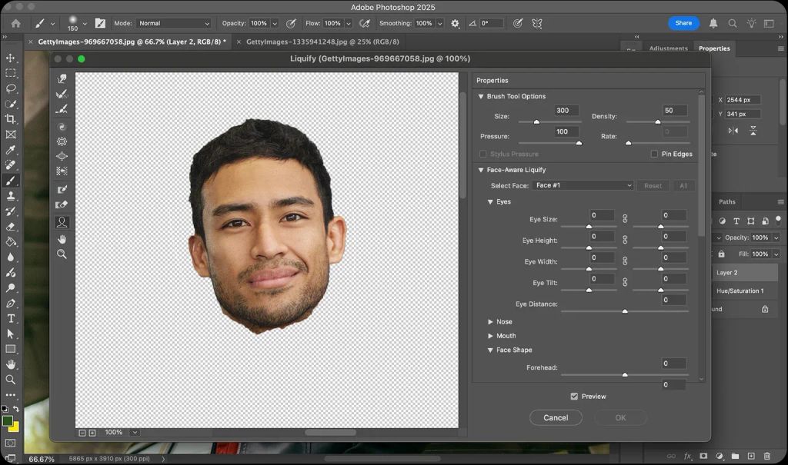Select the Face tool in Liquify
This screenshot has height=465, width=788.
pos(62,222)
